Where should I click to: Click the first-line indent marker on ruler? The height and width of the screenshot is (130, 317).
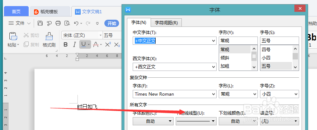tap(77, 54)
